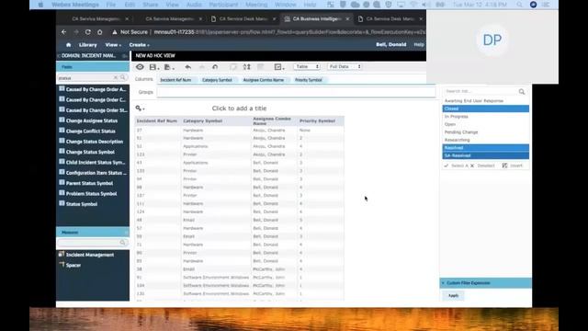
Task: Click the Apply filter button
Action: [x=453, y=296]
